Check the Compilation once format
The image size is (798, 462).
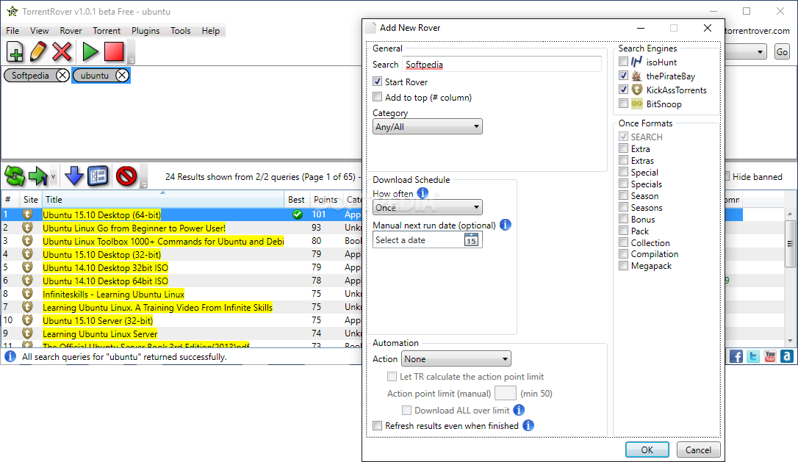pyautogui.click(x=623, y=253)
